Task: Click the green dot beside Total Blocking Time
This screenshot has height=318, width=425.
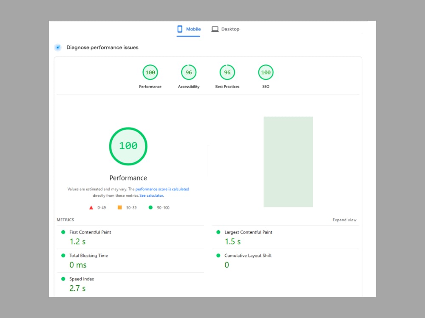Action: coord(63,256)
